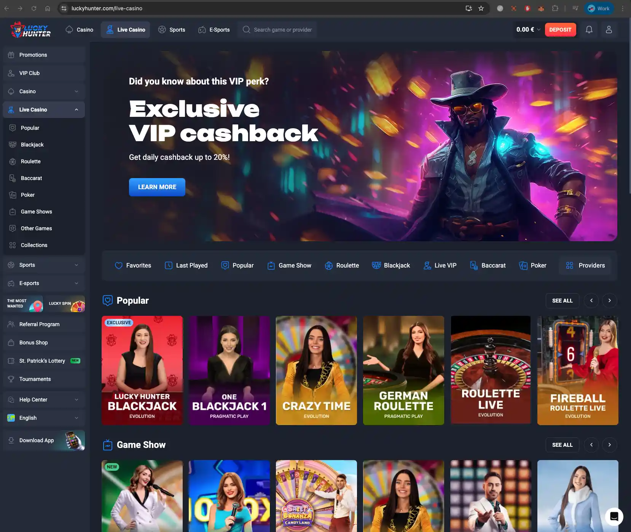Click SEE ALL for Game Show

(x=562, y=445)
